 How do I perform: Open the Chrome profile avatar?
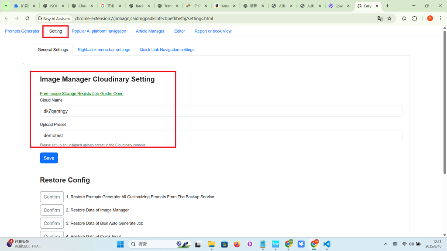coord(430,18)
